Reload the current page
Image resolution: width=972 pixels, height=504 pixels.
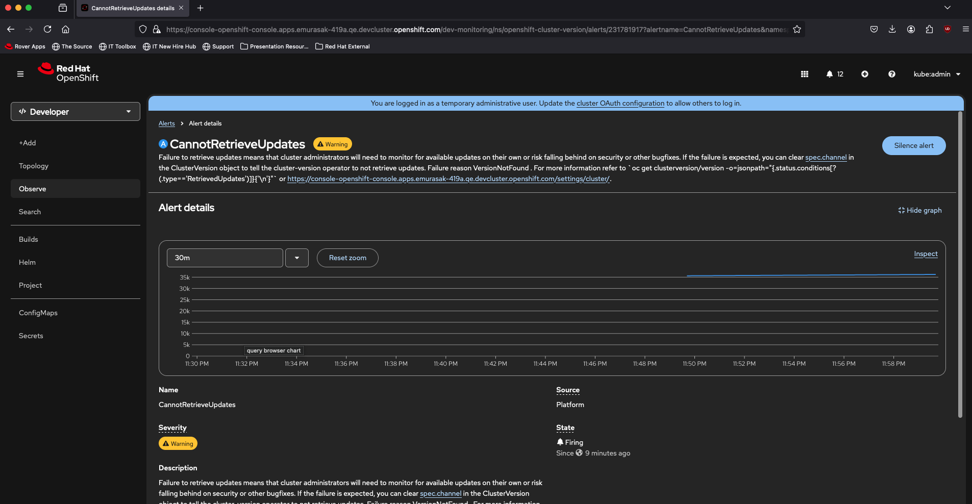47,29
